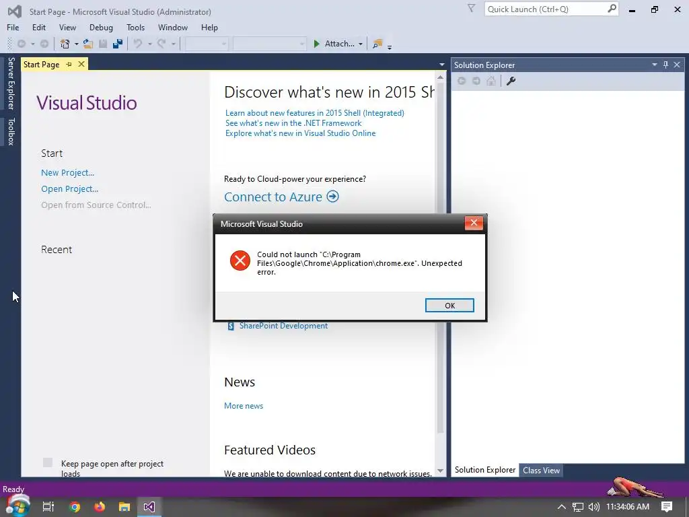Click the Start Page scrollbar up arrow

point(440,77)
